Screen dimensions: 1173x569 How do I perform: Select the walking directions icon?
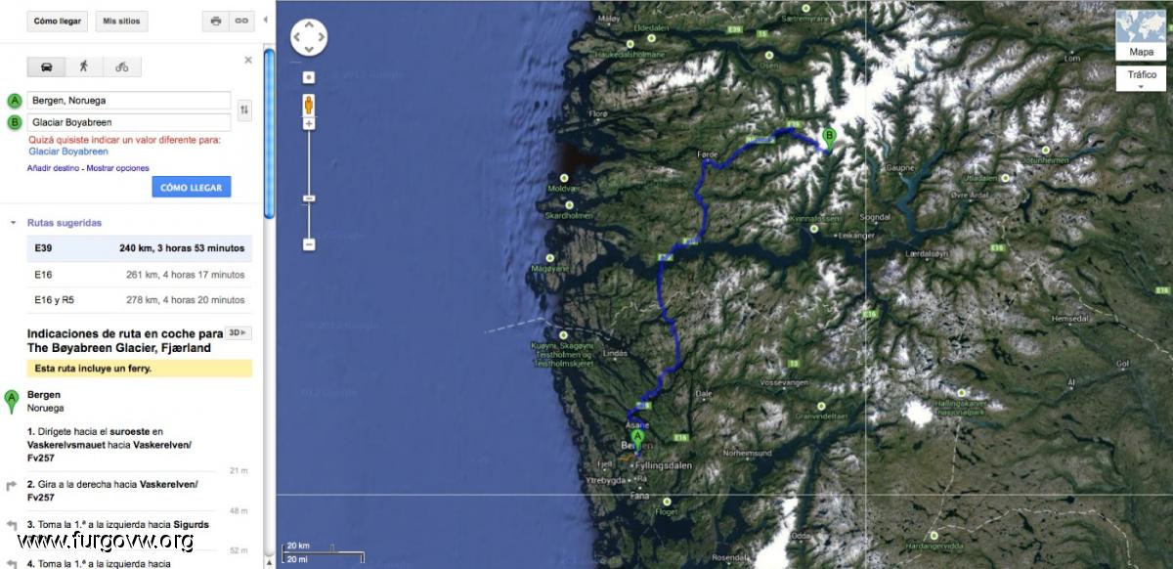pos(84,66)
